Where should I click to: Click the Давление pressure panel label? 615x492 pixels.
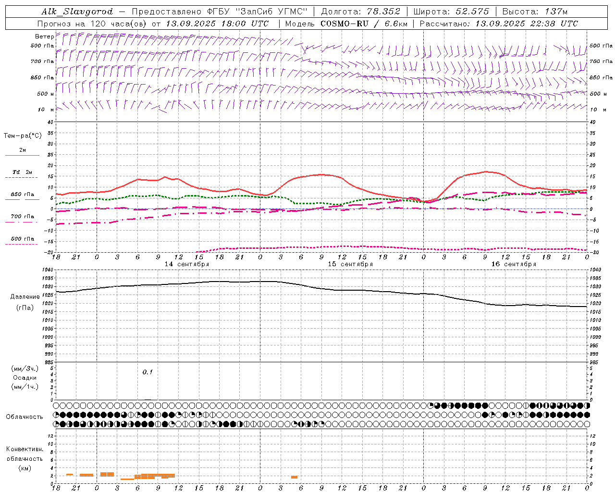click(x=25, y=297)
